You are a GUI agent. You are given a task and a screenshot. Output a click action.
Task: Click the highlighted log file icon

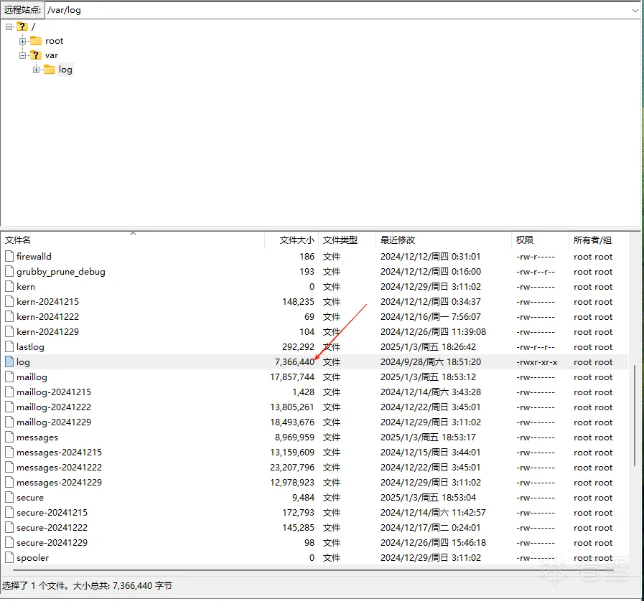tap(9, 362)
